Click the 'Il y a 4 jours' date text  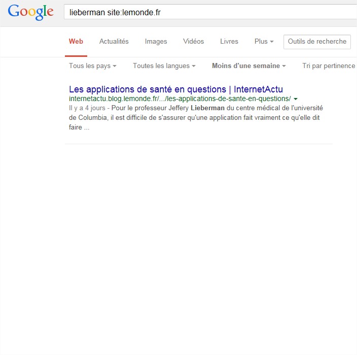coord(87,108)
